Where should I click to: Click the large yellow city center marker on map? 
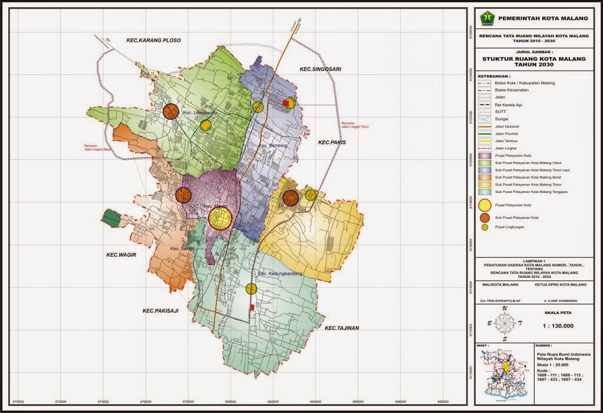(220, 218)
